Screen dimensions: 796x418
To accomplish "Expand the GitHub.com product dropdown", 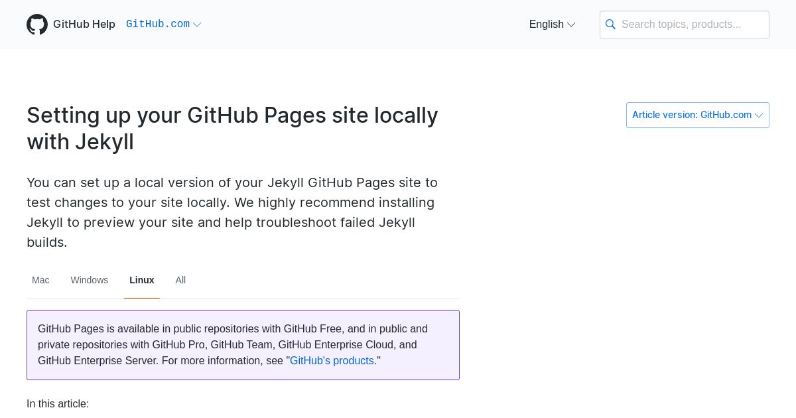I will (164, 25).
